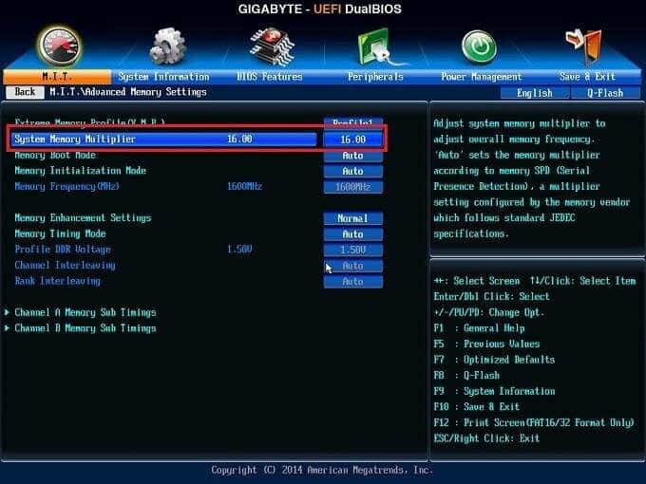Click the System Information gears icon

coord(168,45)
